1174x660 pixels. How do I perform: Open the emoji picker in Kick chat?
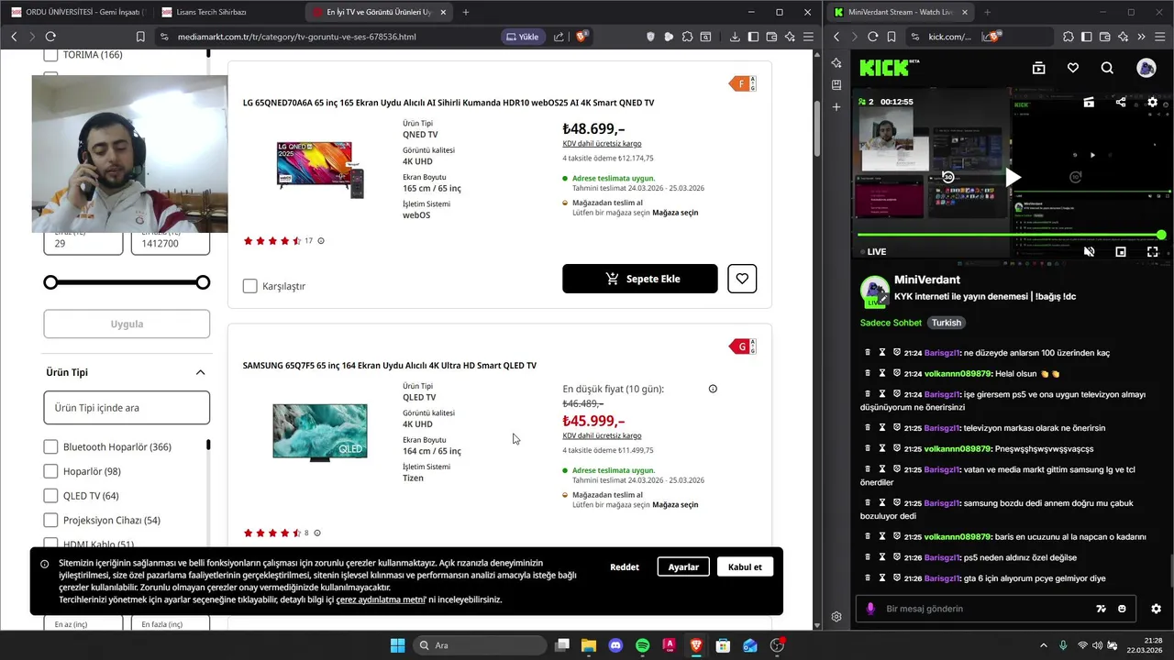(1122, 609)
